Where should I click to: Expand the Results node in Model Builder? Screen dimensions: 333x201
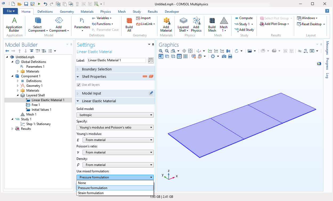[12, 129]
